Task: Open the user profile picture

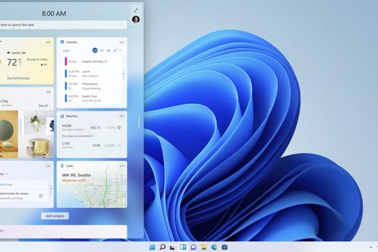Action: [135, 20]
